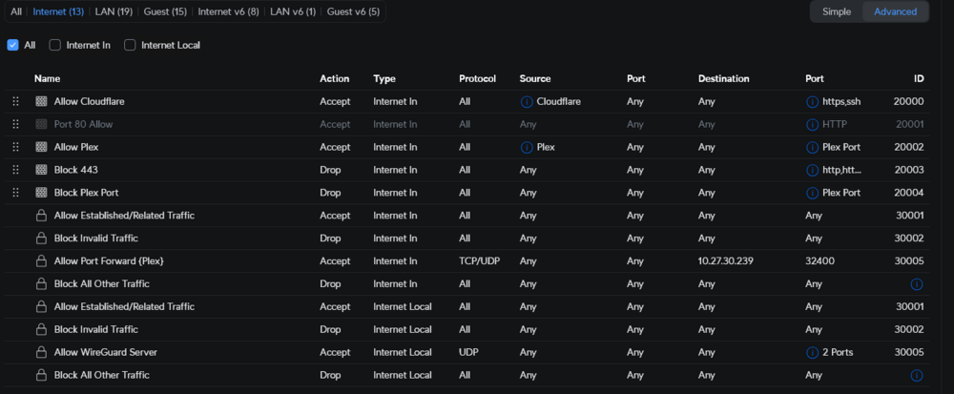Click the ID value 20003
The width and height of the screenshot is (954, 394).
click(909, 170)
